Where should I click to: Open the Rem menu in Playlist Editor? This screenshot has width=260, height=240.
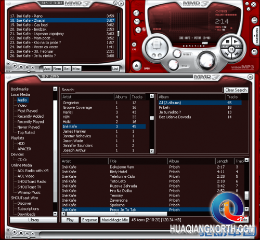(x=57, y=69)
